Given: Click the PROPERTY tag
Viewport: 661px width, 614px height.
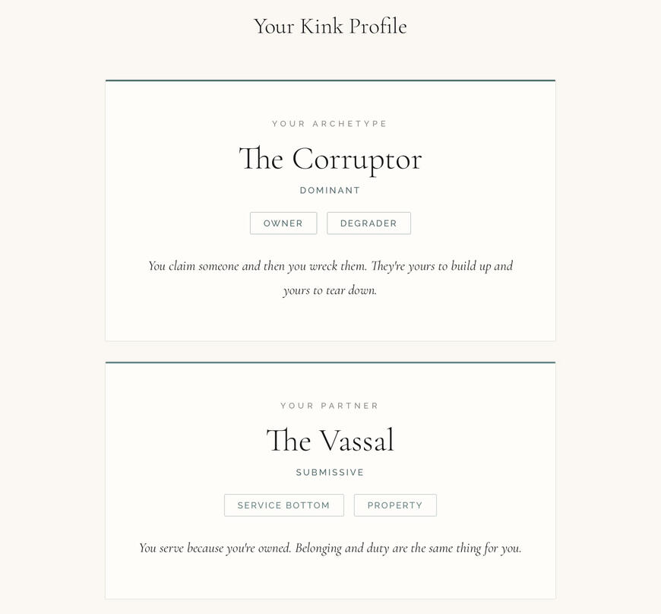Looking at the screenshot, I should click(395, 505).
